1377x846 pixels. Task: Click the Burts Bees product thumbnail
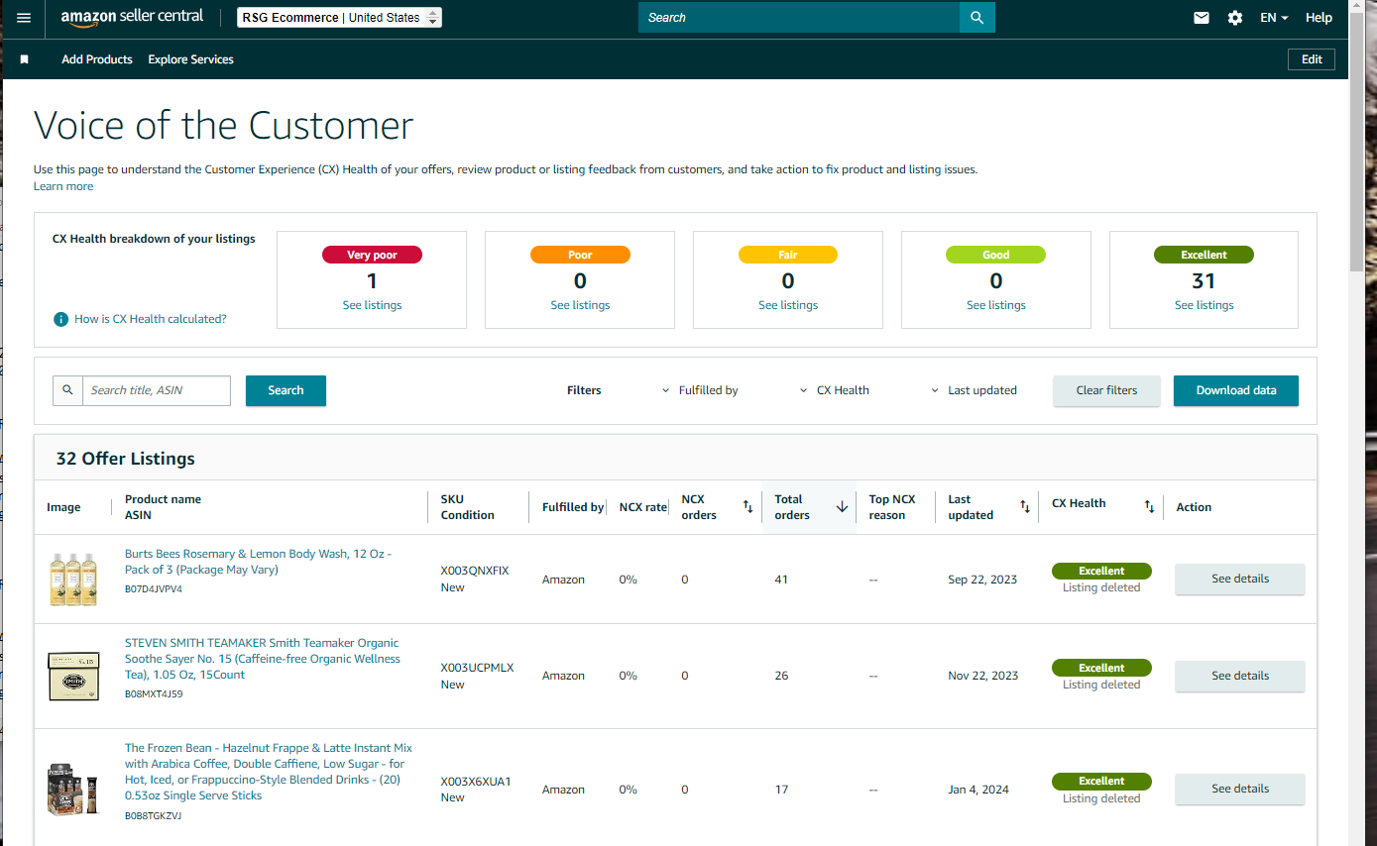click(73, 579)
